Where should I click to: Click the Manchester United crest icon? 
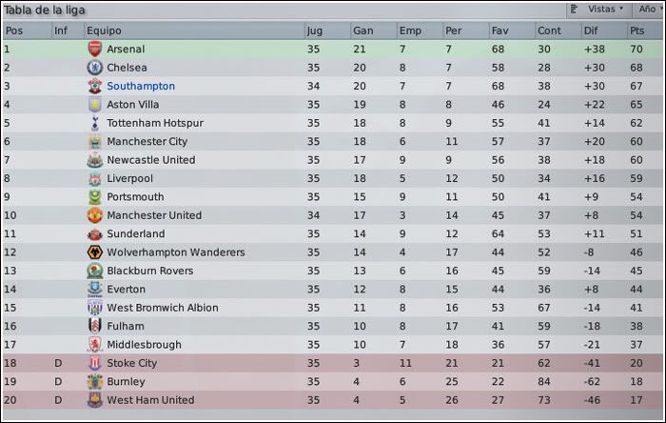point(95,215)
